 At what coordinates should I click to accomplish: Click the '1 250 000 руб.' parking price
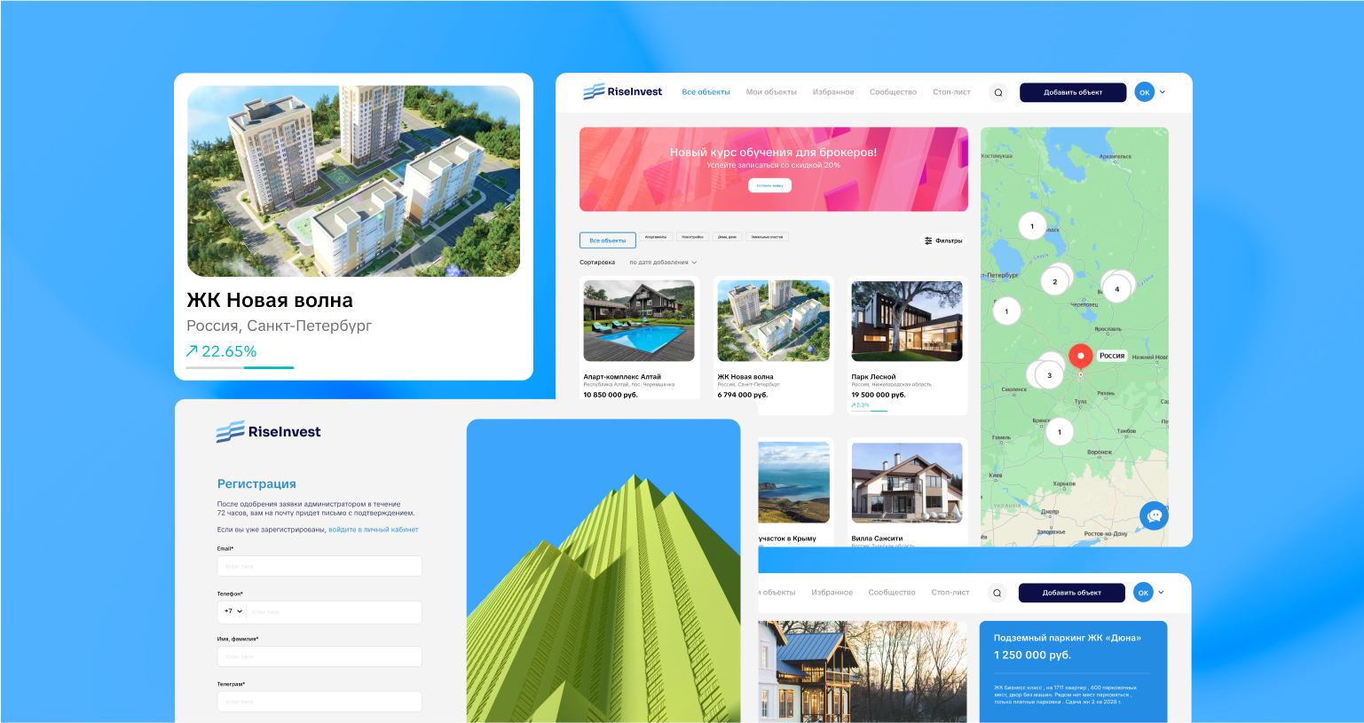1032,655
